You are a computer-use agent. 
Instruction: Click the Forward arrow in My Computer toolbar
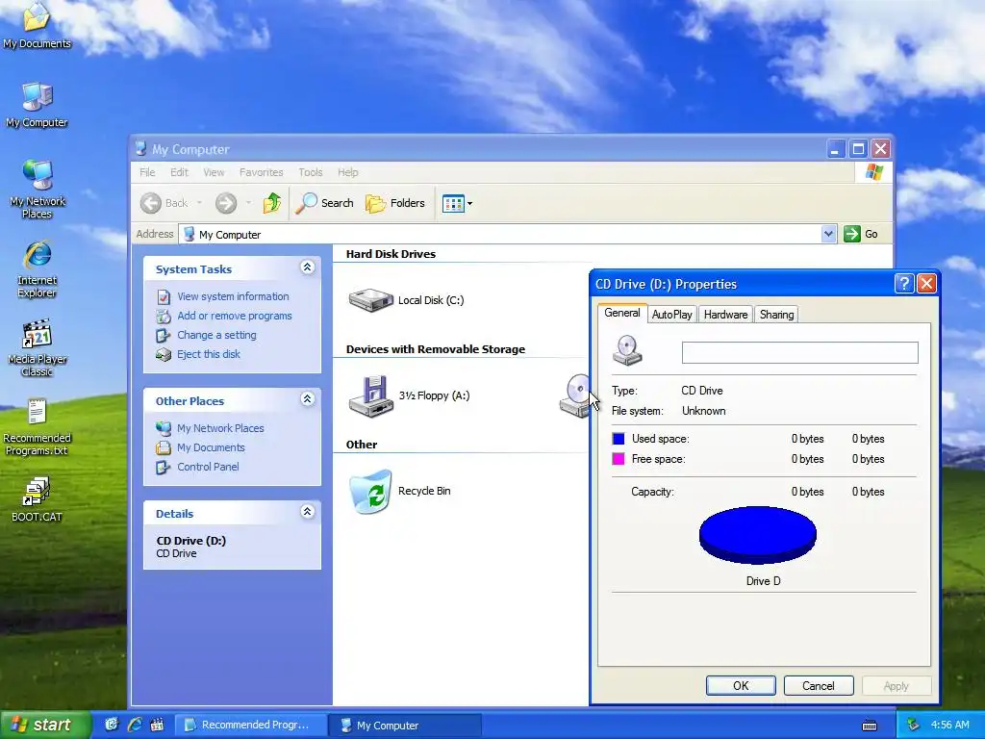tap(226, 203)
